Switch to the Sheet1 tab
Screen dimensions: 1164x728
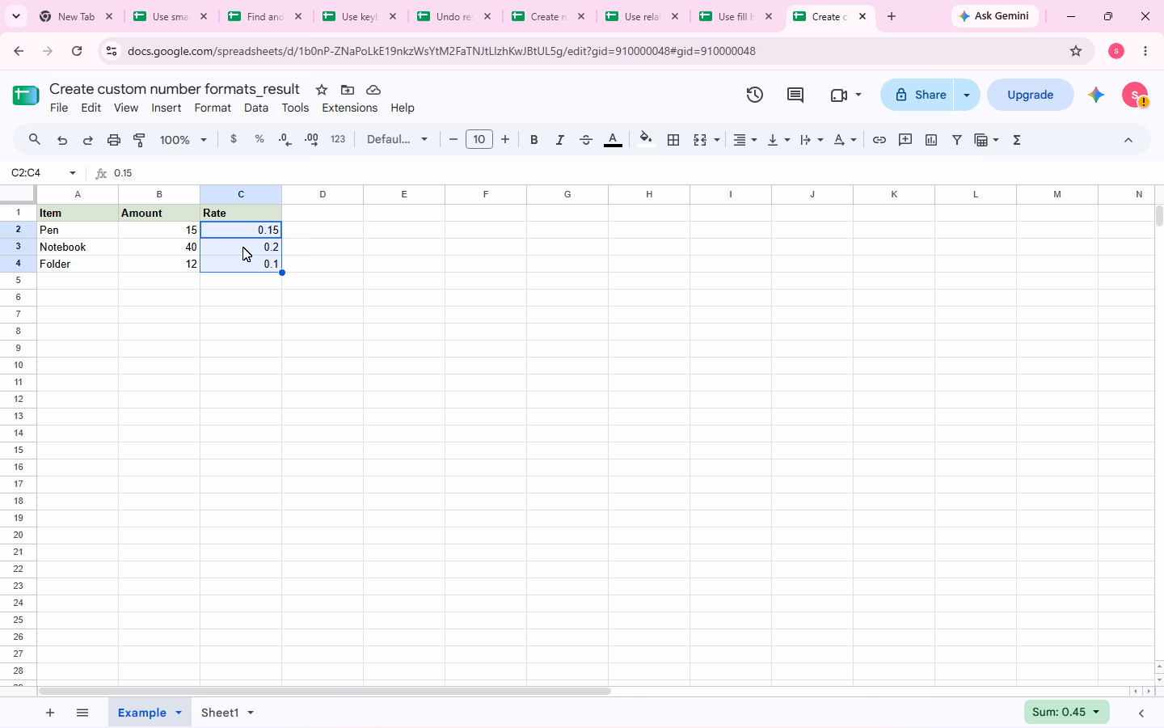(x=227, y=713)
